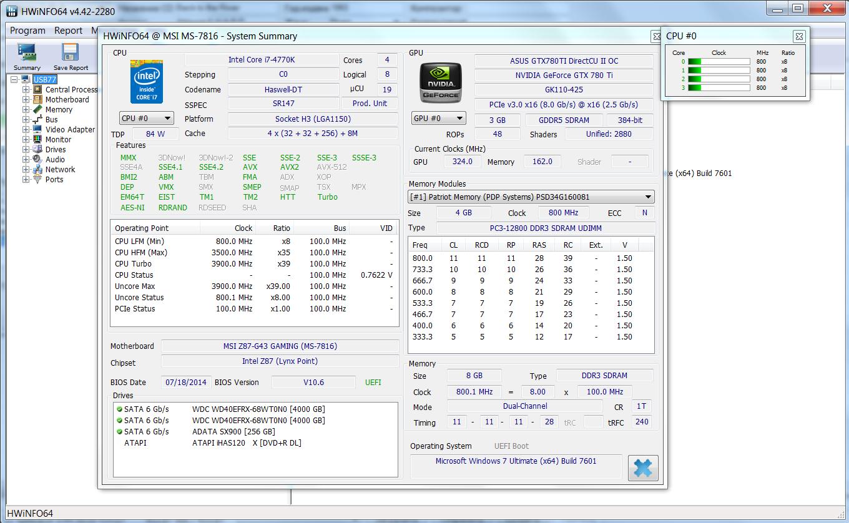
Task: Click the 800.0 frequency row in timings table
Action: pyautogui.click(x=531, y=258)
